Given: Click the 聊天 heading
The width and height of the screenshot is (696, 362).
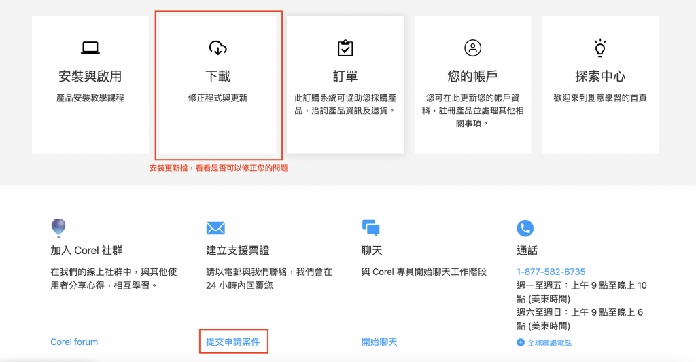Looking at the screenshot, I should coord(372,250).
